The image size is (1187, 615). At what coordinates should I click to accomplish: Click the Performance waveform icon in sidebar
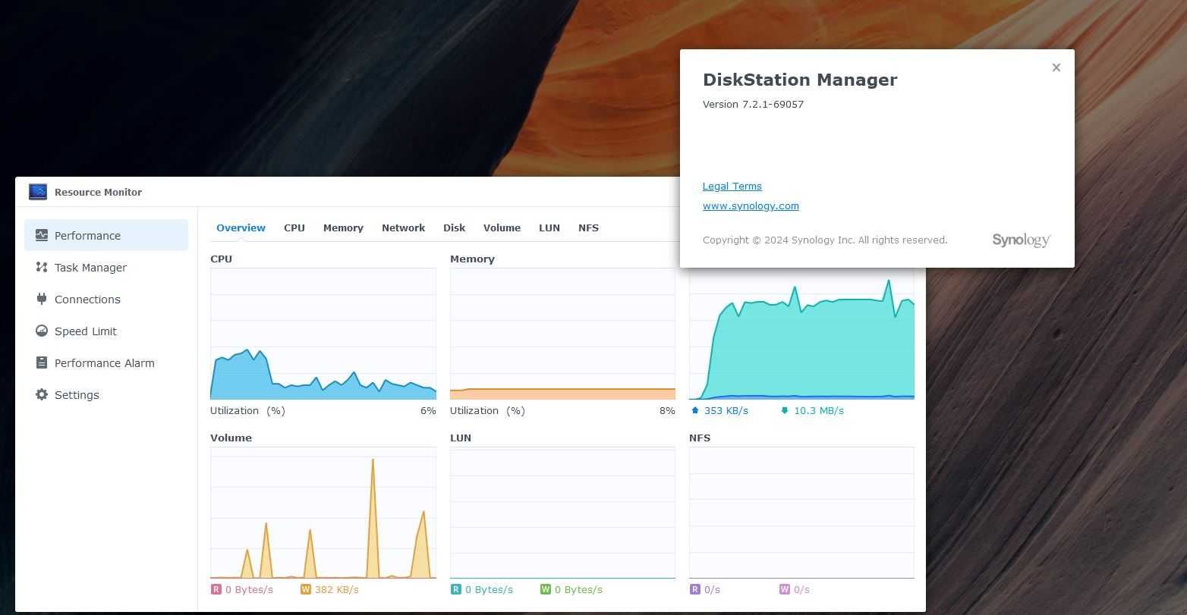[42, 235]
